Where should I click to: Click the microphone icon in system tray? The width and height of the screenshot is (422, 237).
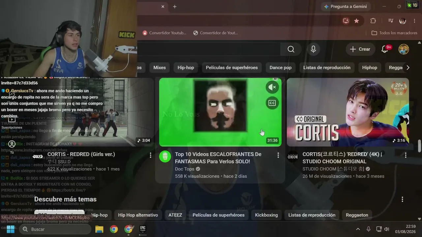click(369, 229)
